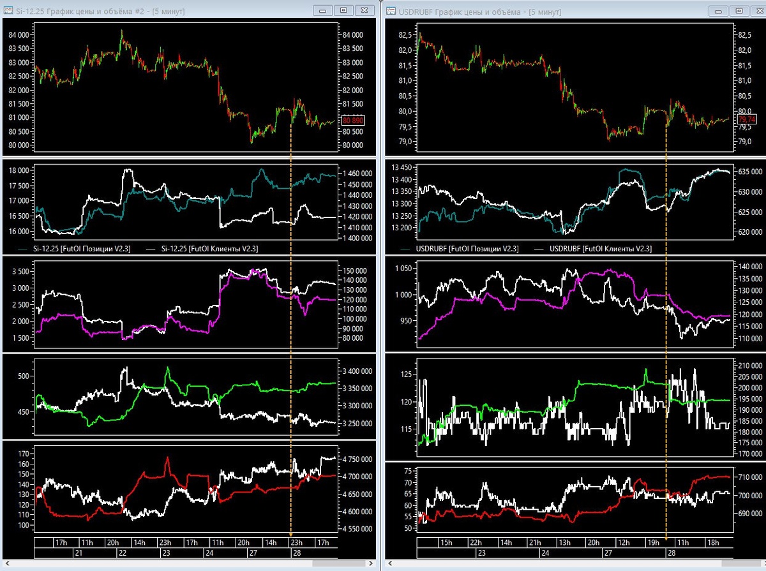Click the 18h label on USDRUBF time axis
766x571 pixels.
pyautogui.click(x=714, y=543)
